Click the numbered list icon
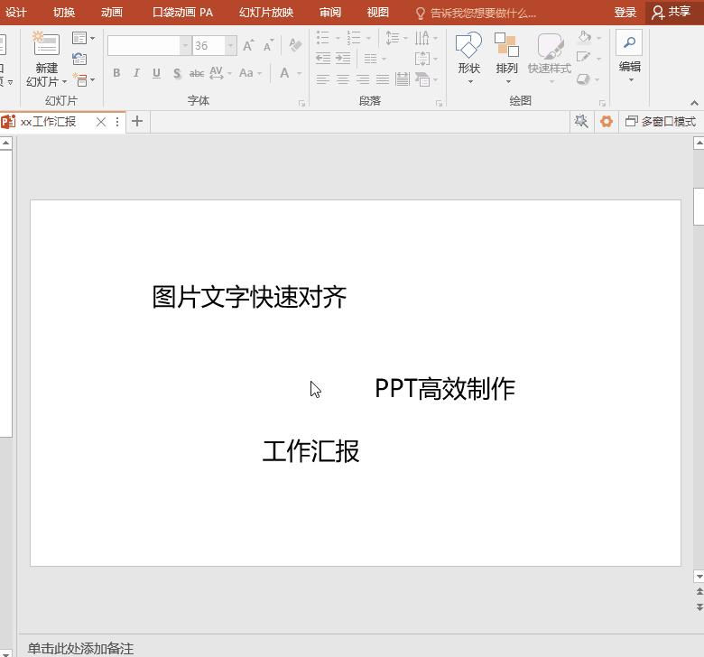This screenshot has width=704, height=657. 354,38
